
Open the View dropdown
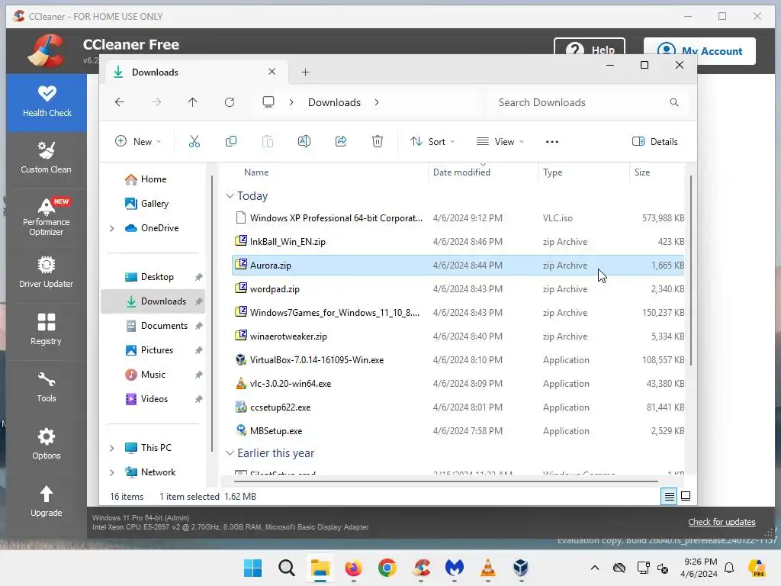500,141
